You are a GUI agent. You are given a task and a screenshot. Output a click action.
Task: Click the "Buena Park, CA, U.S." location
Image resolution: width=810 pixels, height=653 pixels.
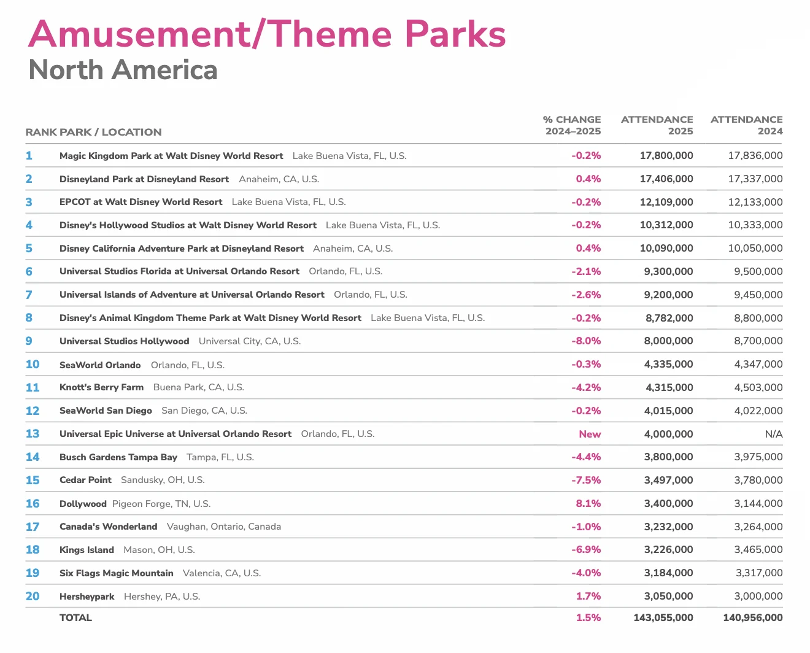tap(199, 387)
